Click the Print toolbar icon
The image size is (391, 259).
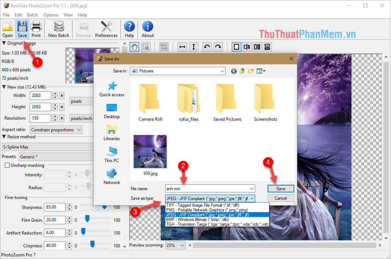coord(36,29)
